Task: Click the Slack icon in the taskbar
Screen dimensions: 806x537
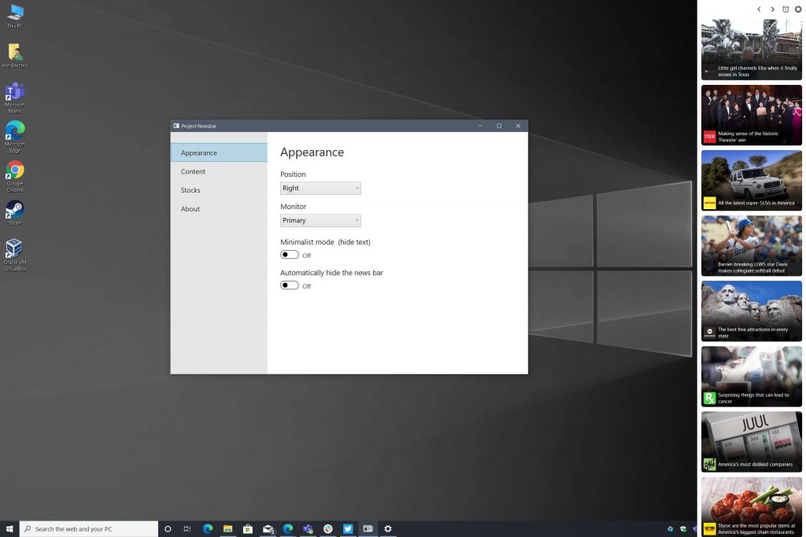Action: [327, 529]
